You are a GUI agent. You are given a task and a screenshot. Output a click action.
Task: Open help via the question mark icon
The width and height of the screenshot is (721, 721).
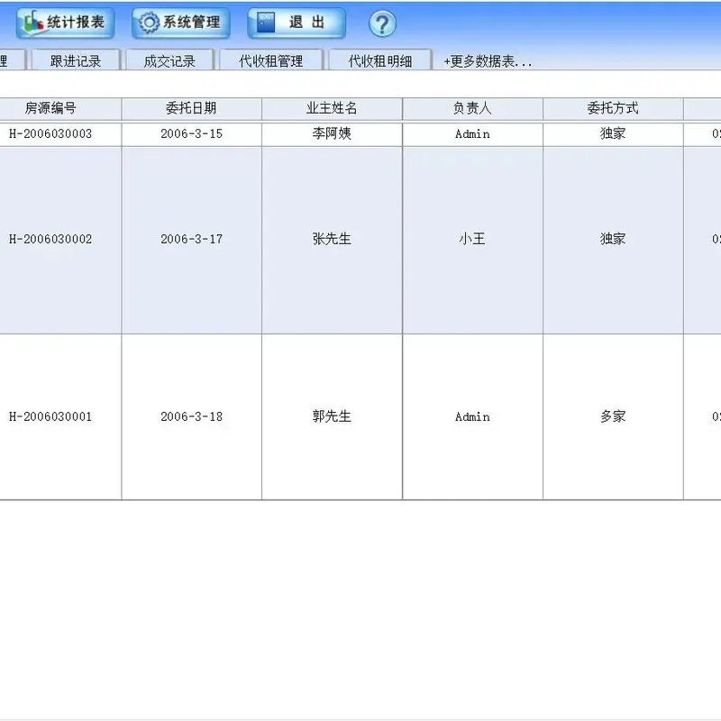pyautogui.click(x=382, y=25)
